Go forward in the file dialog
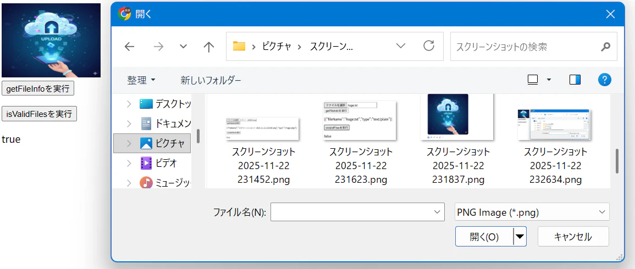This screenshot has height=269, width=635. coord(158,47)
